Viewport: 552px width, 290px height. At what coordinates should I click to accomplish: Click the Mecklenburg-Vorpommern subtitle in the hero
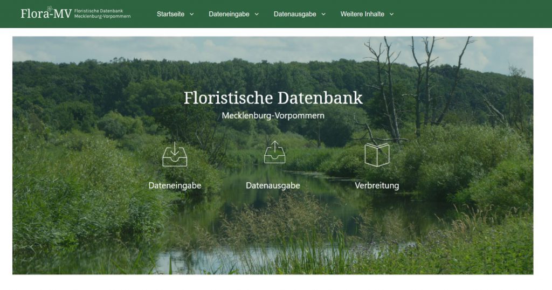tap(273, 115)
